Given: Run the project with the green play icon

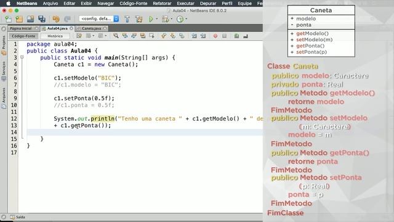Looking at the screenshot, I should (x=151, y=19).
